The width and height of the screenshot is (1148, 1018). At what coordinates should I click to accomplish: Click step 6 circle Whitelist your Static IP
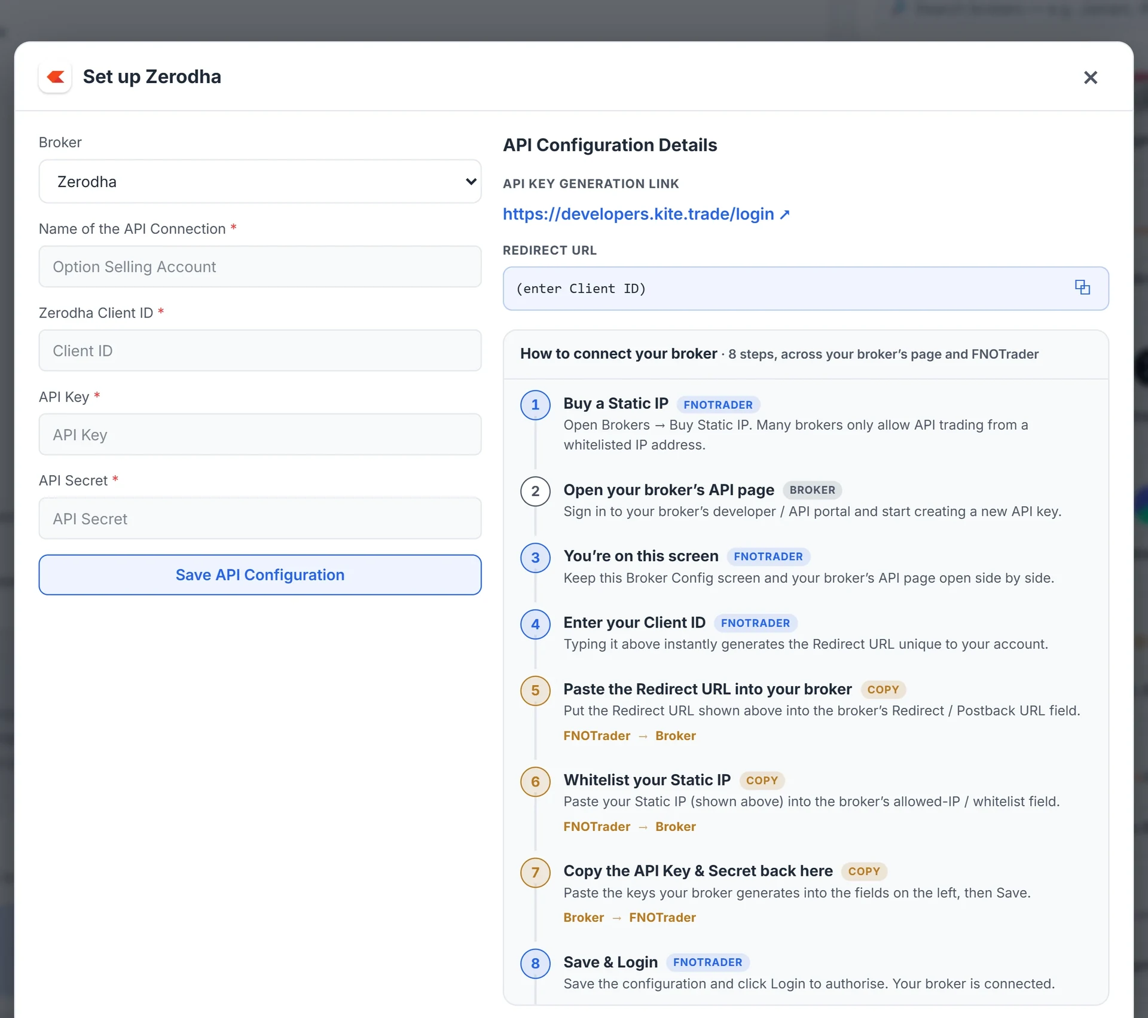[x=535, y=781]
